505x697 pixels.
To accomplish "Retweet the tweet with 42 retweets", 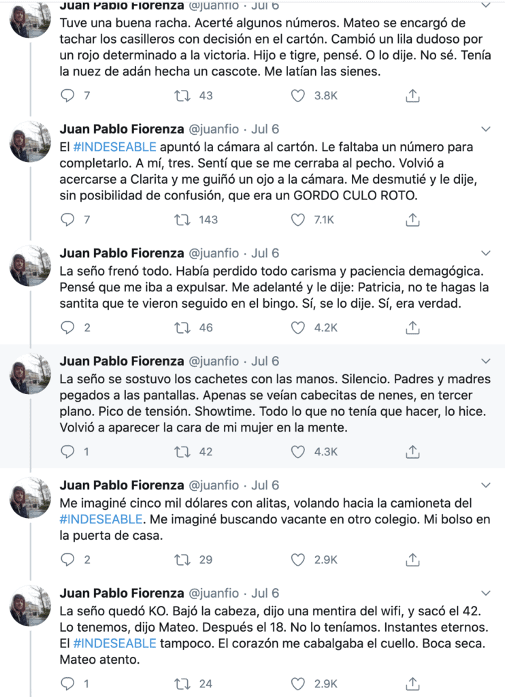I will (182, 451).
